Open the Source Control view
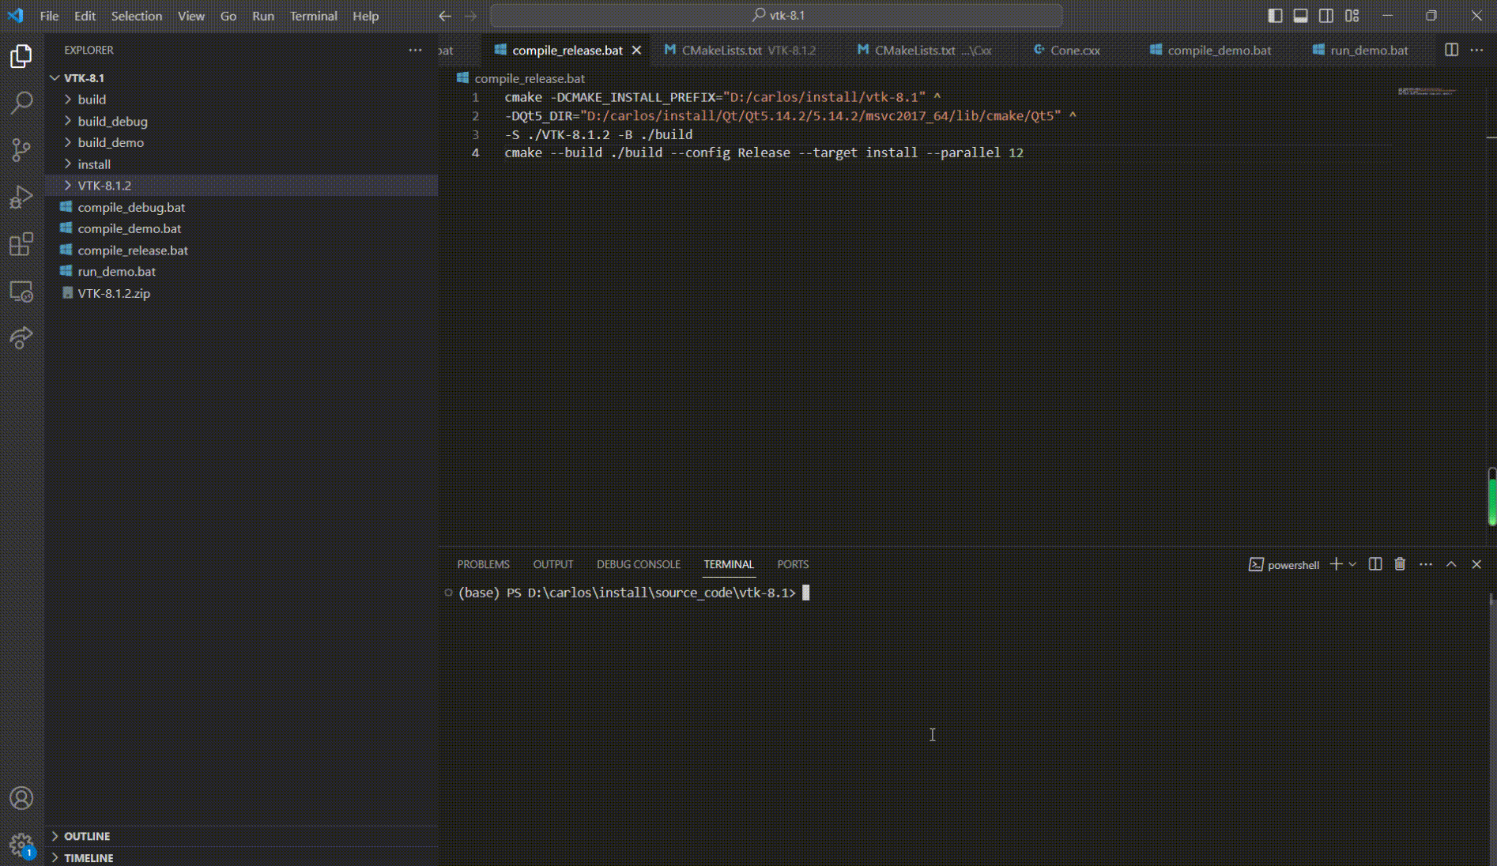This screenshot has height=866, width=1497. [x=21, y=150]
